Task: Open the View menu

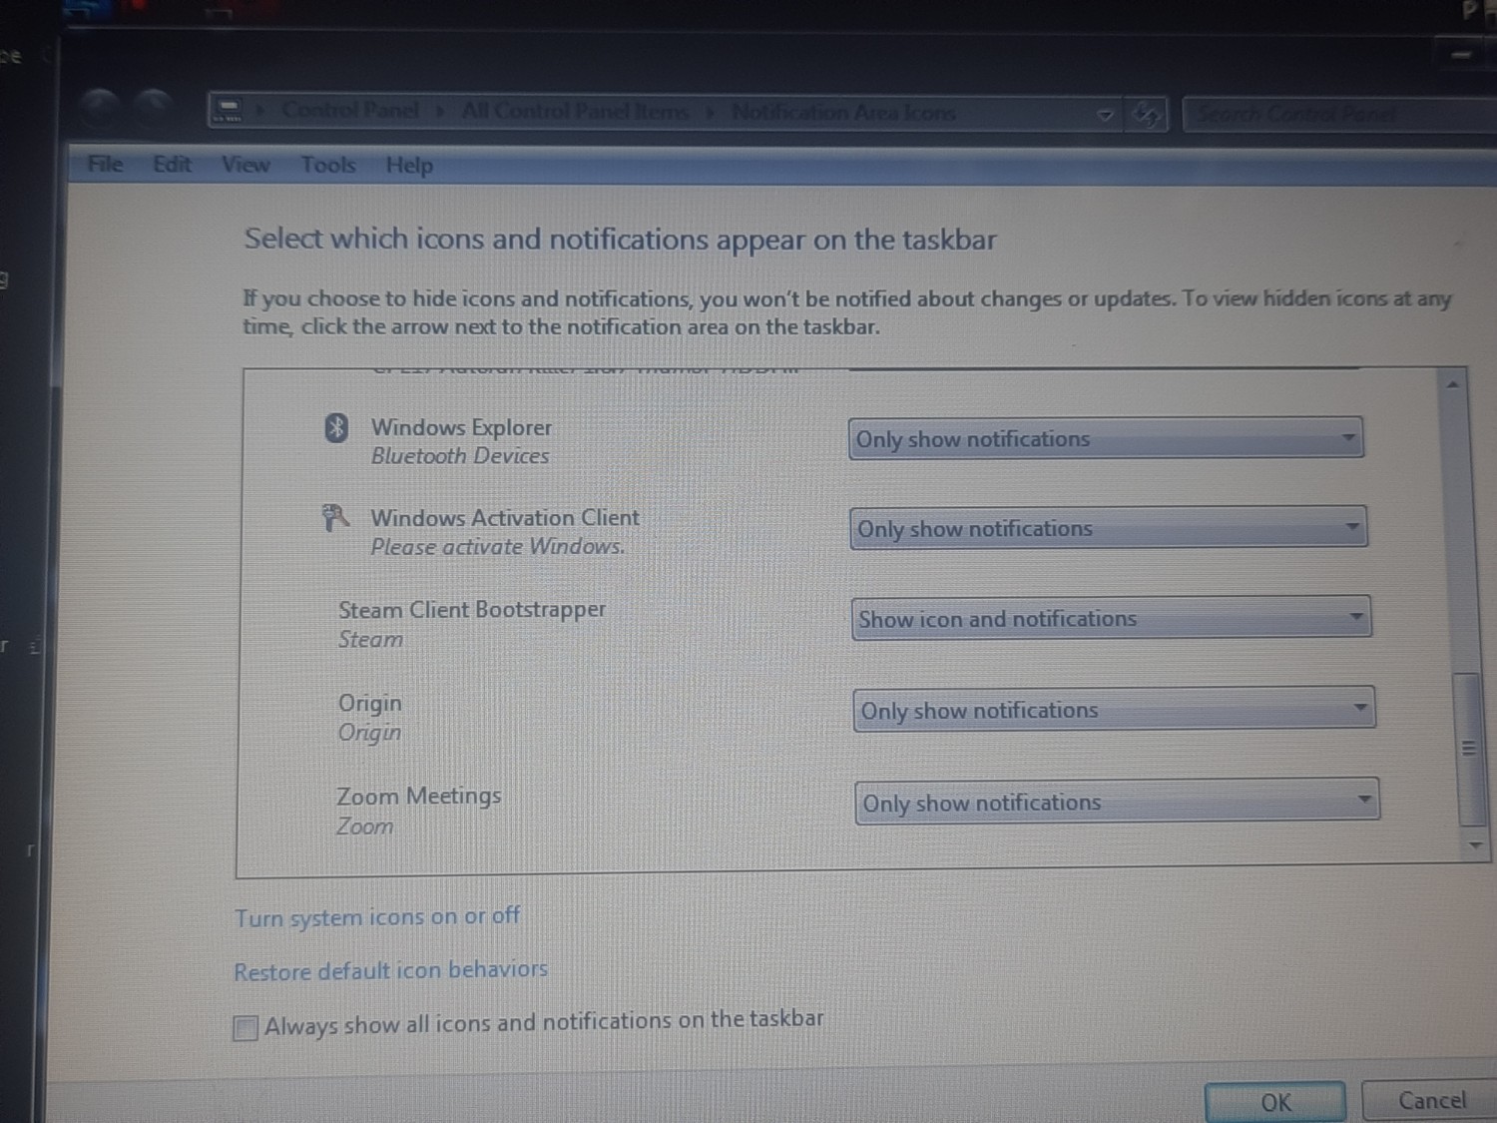Action: click(x=246, y=165)
